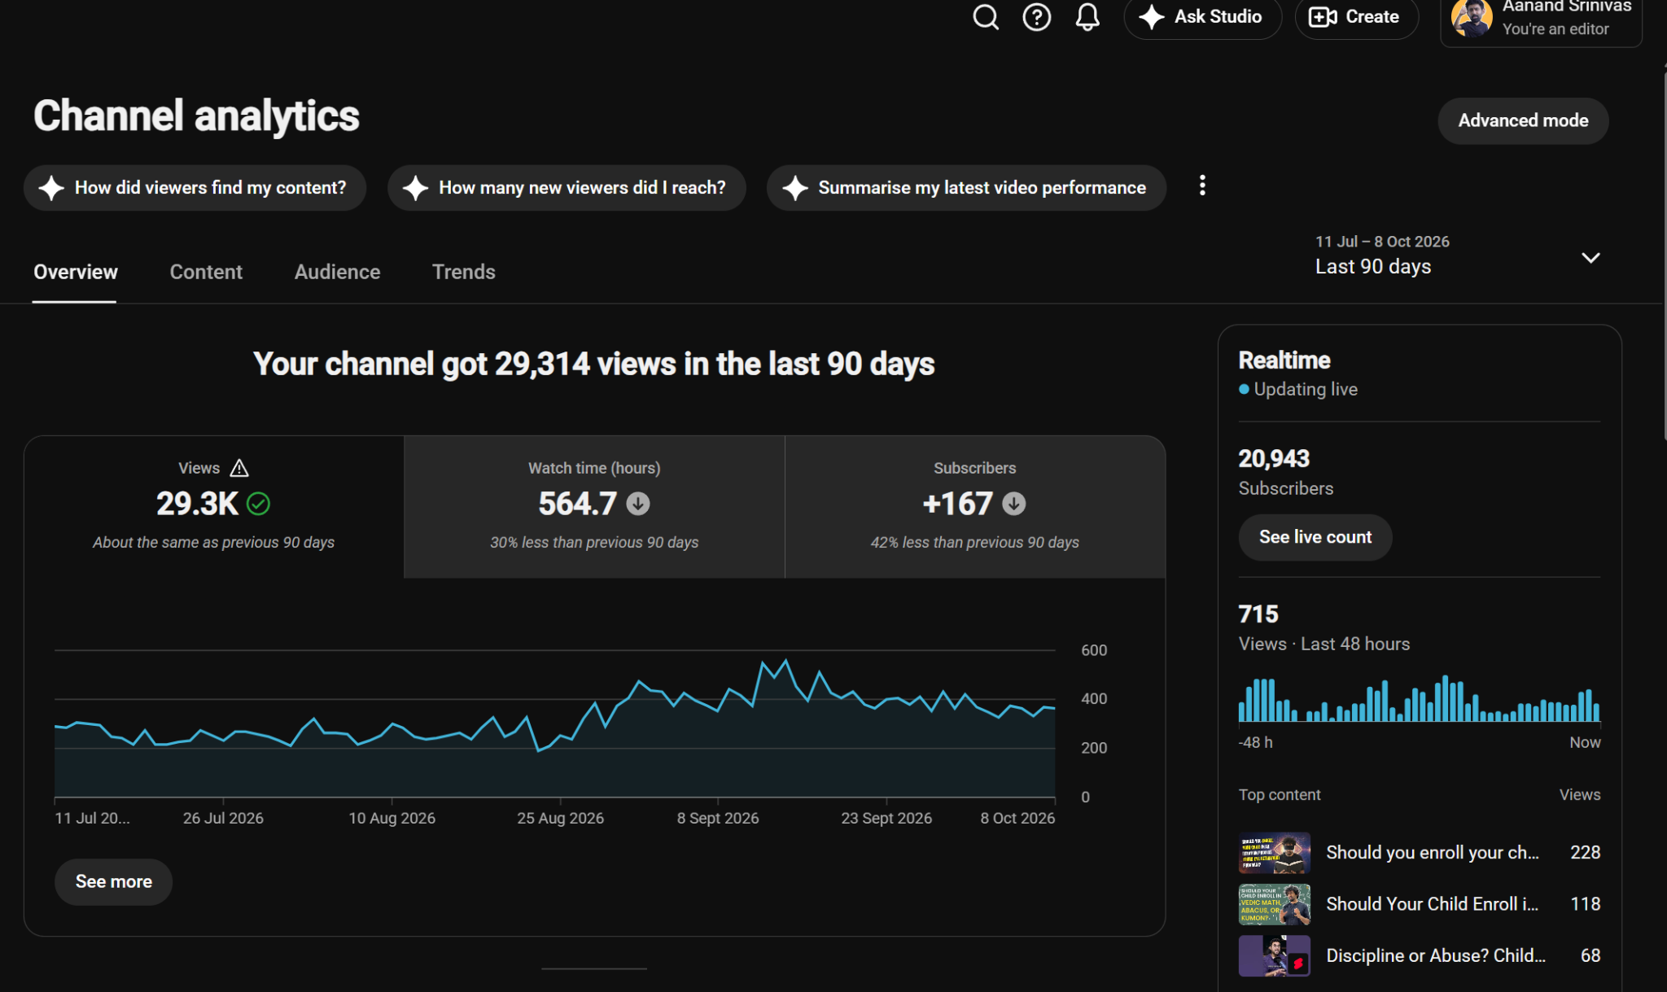Click the 25 Aug 2026 chart axis label
1667x992 pixels.
pyautogui.click(x=560, y=818)
